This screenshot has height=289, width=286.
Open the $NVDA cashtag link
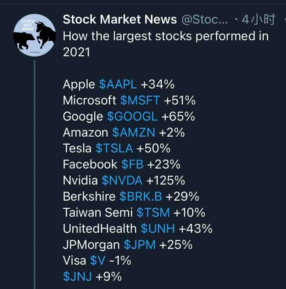pos(122,180)
